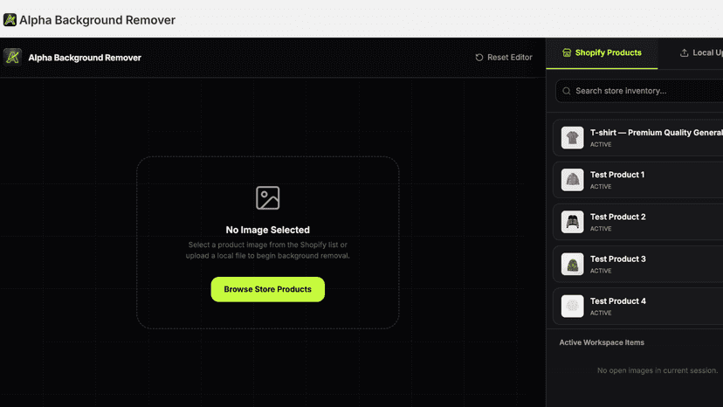This screenshot has width=723, height=407.
Task: Click the Test Product 3 name
Action: click(x=618, y=259)
